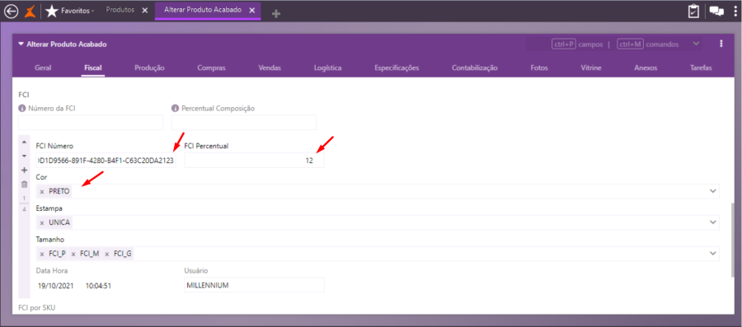Remove the FCI_M size tag
Image resolution: width=742 pixels, height=327 pixels.
73,254
